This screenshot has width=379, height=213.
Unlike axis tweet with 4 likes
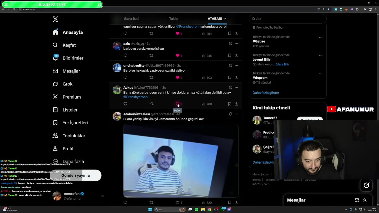[x=178, y=55]
